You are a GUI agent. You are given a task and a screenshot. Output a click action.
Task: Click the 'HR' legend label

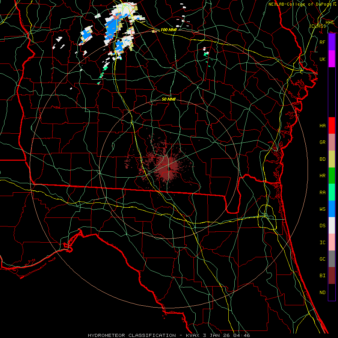click(323, 176)
